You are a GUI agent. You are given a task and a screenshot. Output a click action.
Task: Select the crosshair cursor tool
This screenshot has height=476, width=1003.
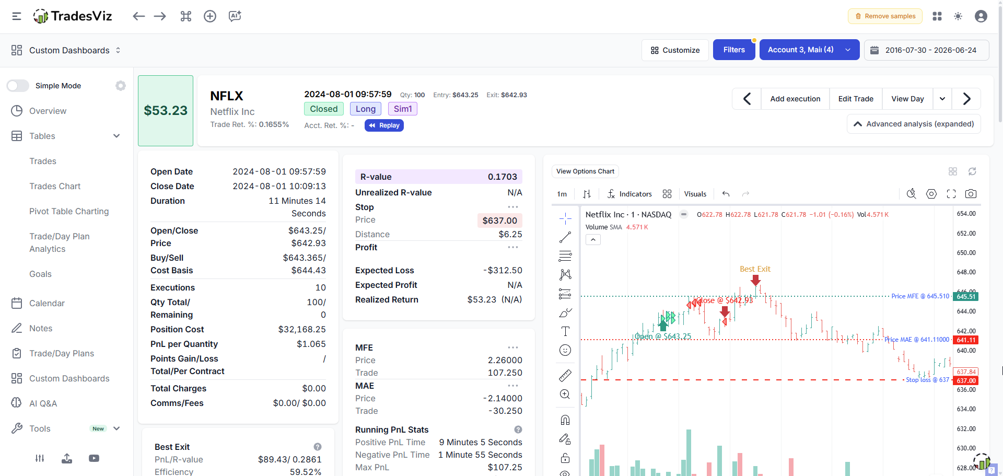click(565, 218)
